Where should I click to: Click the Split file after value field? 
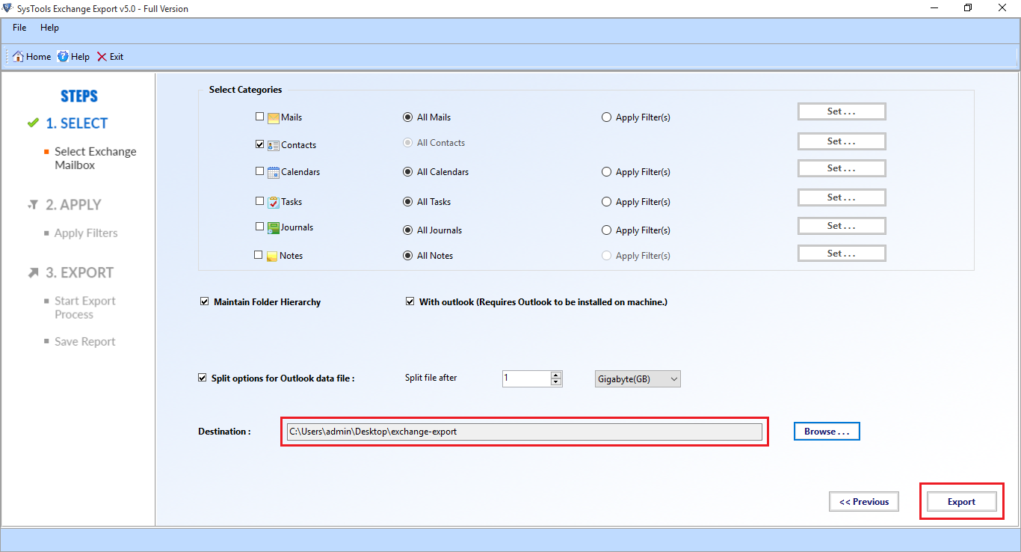(x=526, y=378)
